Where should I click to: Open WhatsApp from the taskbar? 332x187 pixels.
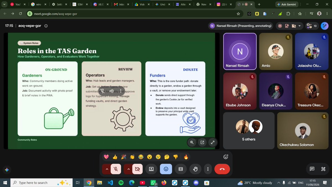pyautogui.click(x=153, y=183)
